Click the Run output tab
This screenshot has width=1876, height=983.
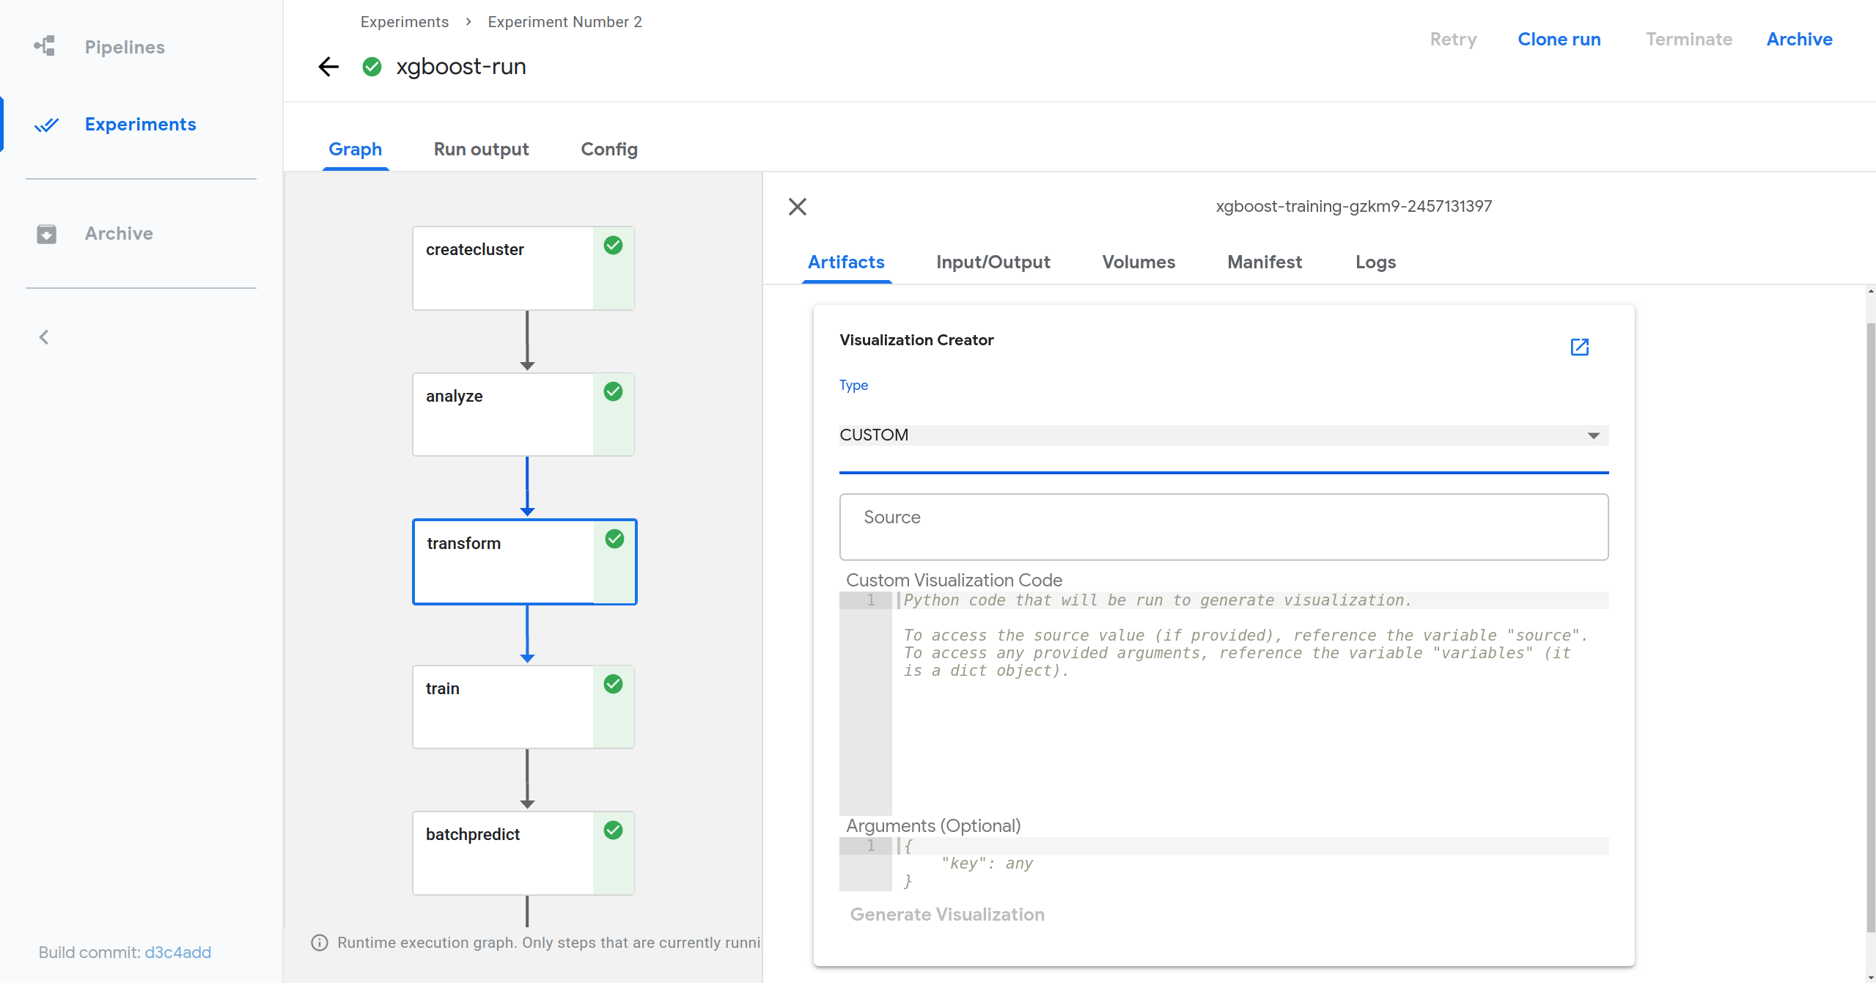(482, 149)
